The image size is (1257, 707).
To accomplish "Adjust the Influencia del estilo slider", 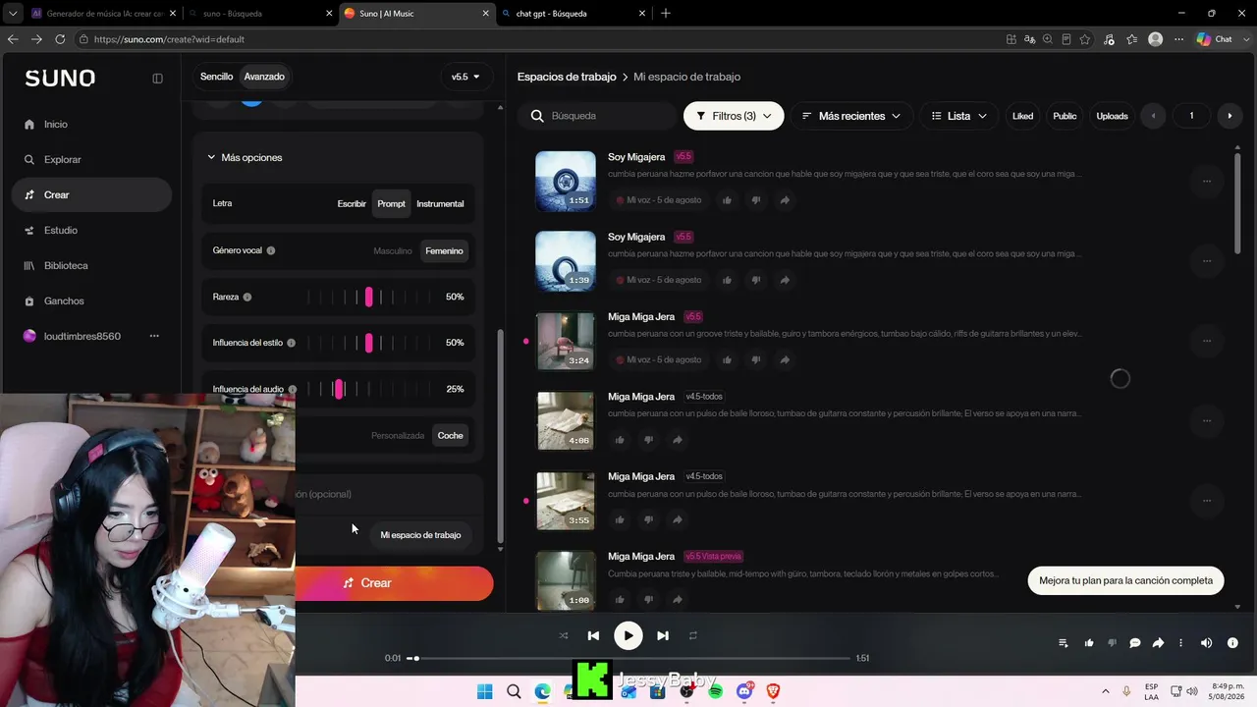I will point(369,343).
